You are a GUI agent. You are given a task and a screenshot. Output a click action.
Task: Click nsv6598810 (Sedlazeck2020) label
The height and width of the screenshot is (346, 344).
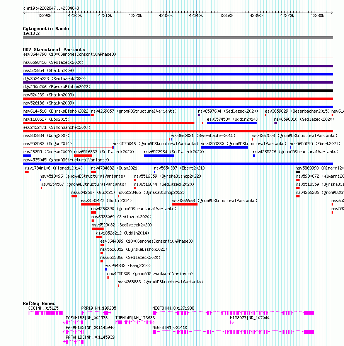coord(304,119)
